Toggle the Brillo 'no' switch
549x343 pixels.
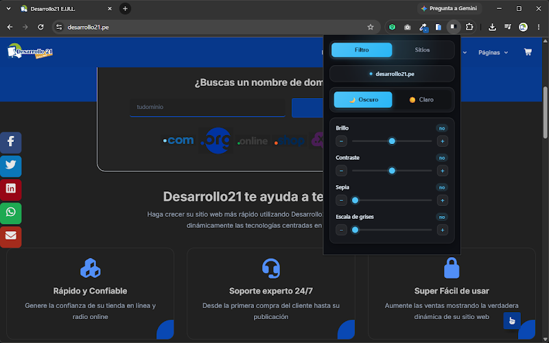[442, 128]
